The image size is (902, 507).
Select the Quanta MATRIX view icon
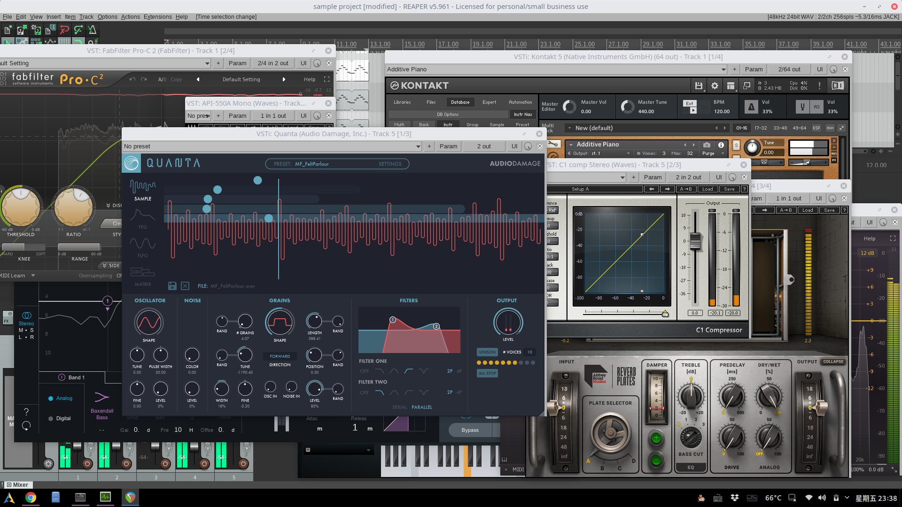(x=143, y=273)
